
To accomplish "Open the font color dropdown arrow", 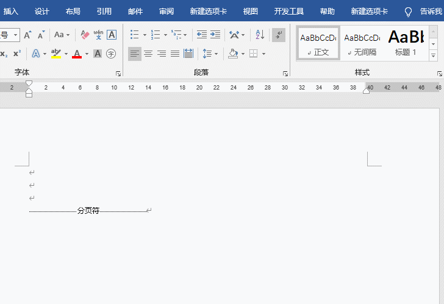I will [87, 54].
